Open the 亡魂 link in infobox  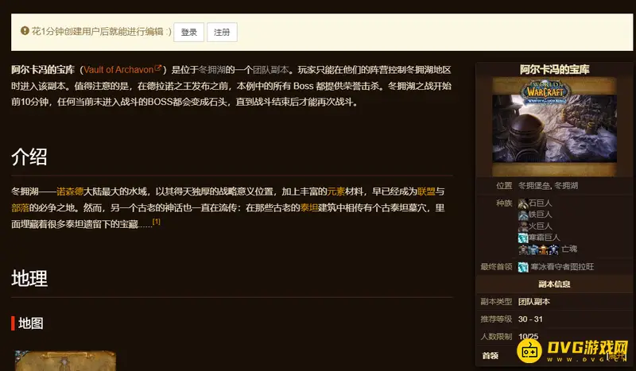click(569, 249)
